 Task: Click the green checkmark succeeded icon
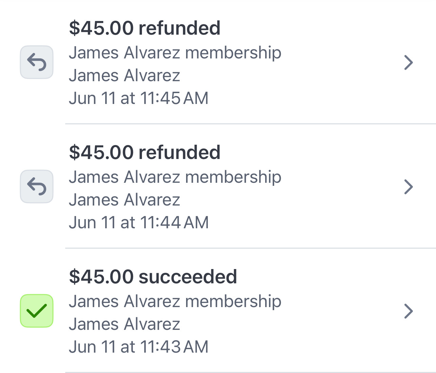coord(37,311)
